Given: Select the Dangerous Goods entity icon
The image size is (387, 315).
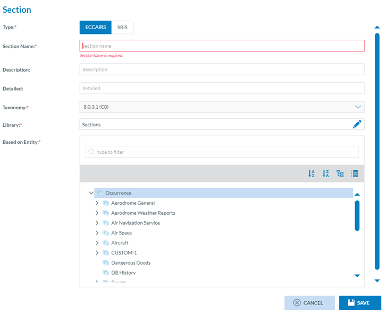Looking at the screenshot, I should coord(106,263).
